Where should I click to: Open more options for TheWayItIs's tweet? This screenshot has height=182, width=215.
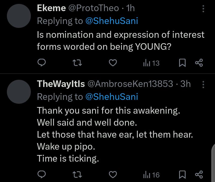tap(203, 85)
